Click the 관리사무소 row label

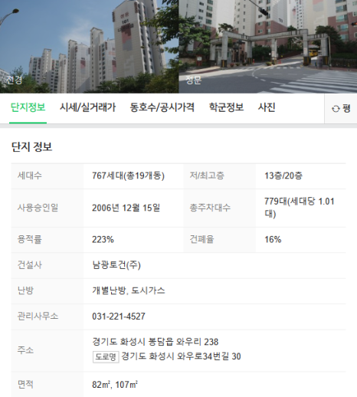click(38, 317)
